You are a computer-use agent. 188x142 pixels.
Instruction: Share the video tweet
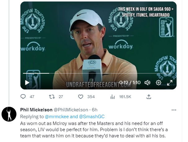149,97
